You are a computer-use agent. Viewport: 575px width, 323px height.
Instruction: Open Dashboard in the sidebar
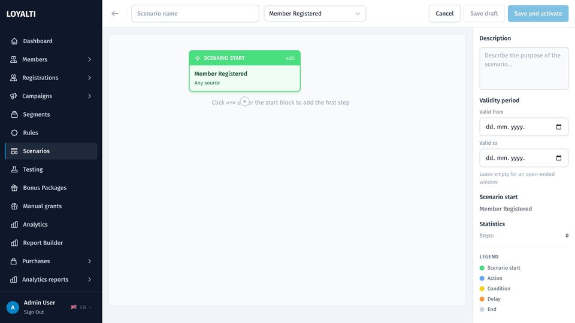point(51,41)
